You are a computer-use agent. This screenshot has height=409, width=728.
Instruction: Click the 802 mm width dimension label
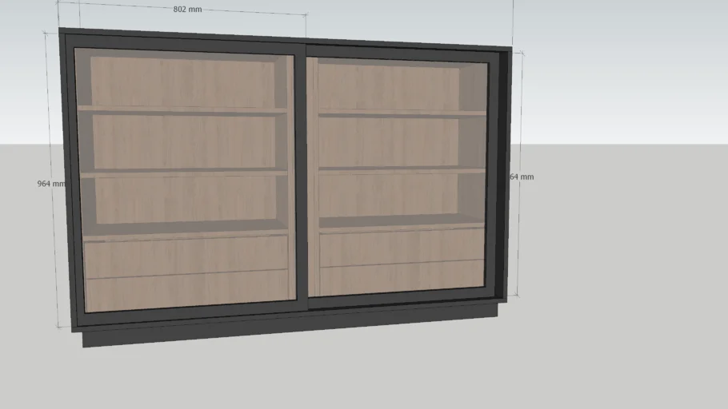pyautogui.click(x=187, y=10)
